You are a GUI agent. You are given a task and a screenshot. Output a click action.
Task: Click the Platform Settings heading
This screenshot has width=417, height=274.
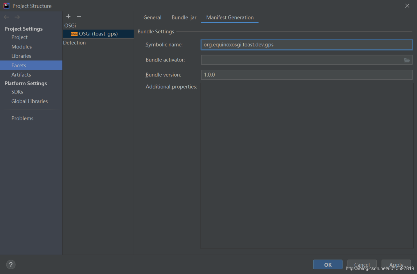point(26,83)
